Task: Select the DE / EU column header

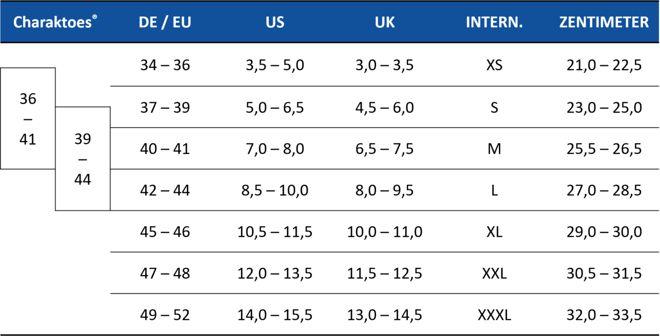Action: tap(165, 22)
